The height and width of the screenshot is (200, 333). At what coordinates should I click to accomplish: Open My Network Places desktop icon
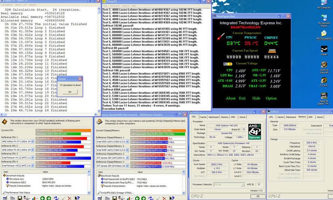coord(324,21)
